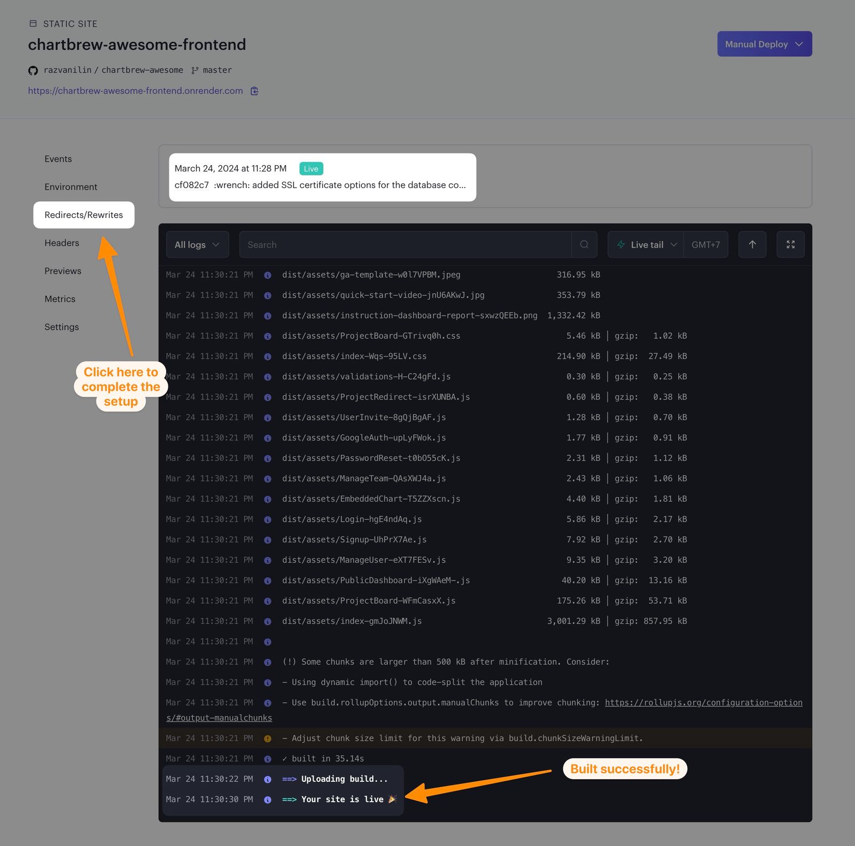Click the search magnifier icon in logs

584,244
